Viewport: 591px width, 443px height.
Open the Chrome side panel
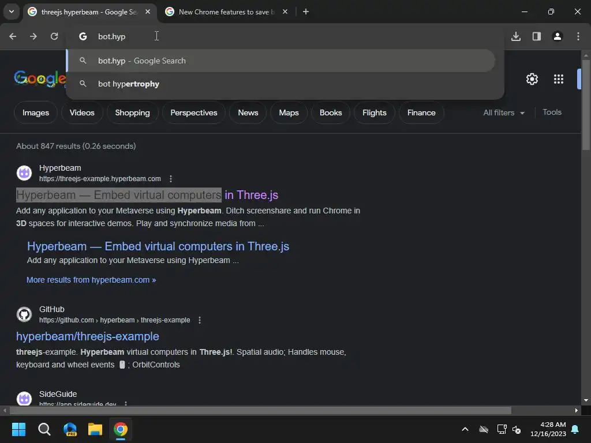[537, 36]
